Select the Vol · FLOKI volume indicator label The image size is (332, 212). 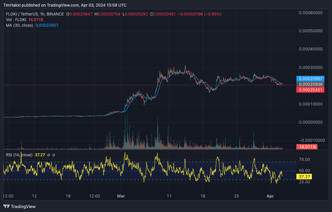coord(16,19)
